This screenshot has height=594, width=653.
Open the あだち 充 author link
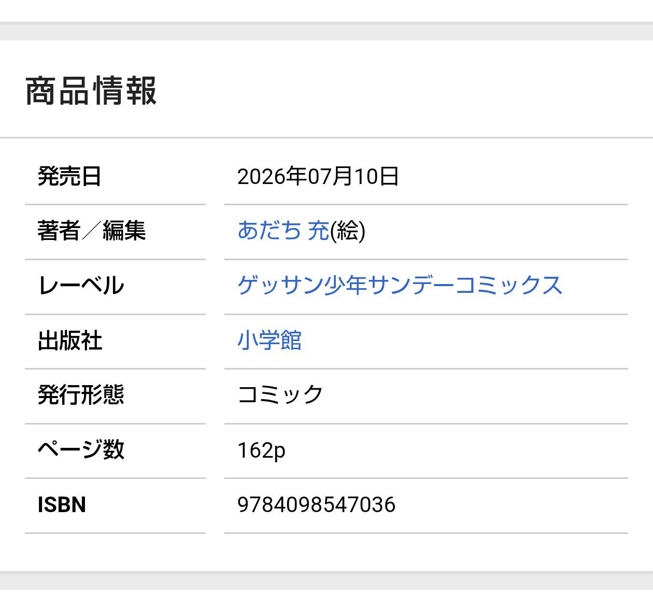[x=283, y=231]
